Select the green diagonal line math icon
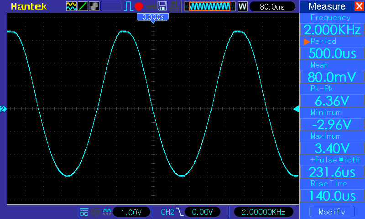Image resolution: width=365 pixels, height=219 pixels. click(x=83, y=6)
